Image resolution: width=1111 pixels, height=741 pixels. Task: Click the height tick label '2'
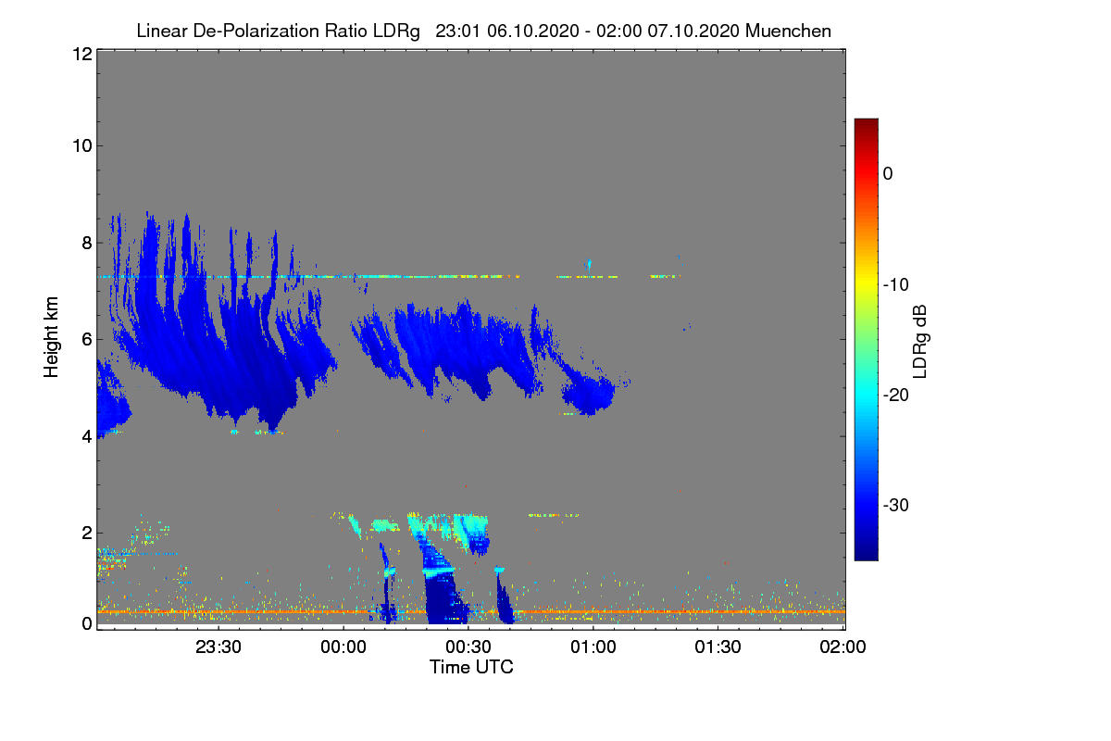pyautogui.click(x=85, y=533)
